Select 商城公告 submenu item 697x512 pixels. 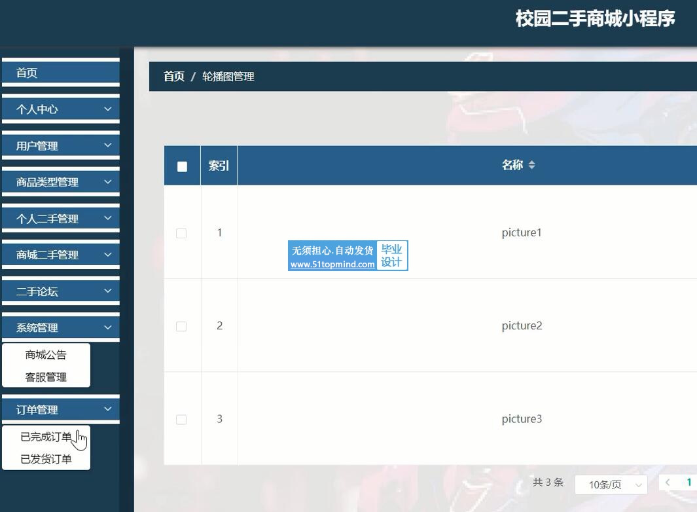(x=46, y=355)
